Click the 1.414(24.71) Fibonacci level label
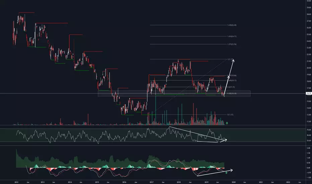Screen dimensions: 312x184 coord(232,36)
